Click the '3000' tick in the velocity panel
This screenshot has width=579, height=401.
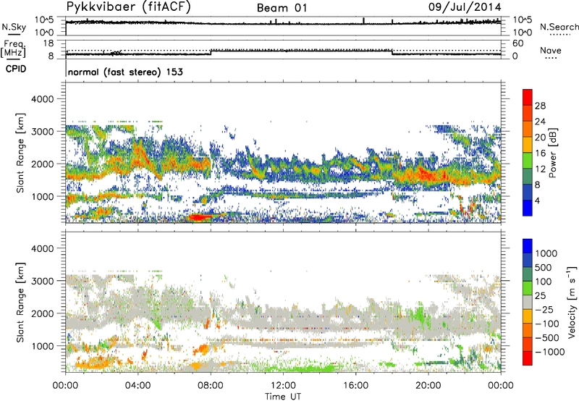pos(43,281)
